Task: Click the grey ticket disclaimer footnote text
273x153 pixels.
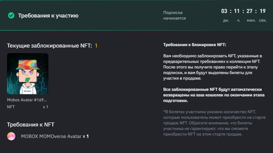Action: coord(214,123)
